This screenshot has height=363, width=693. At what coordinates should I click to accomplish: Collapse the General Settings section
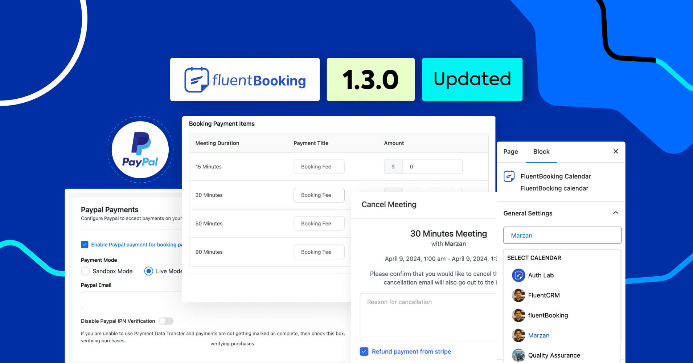616,213
